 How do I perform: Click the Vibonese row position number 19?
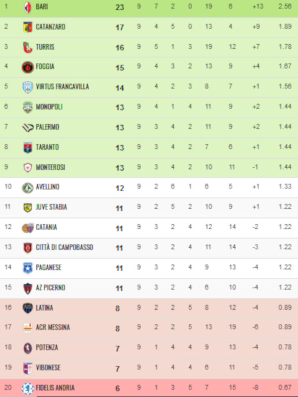[6, 368]
